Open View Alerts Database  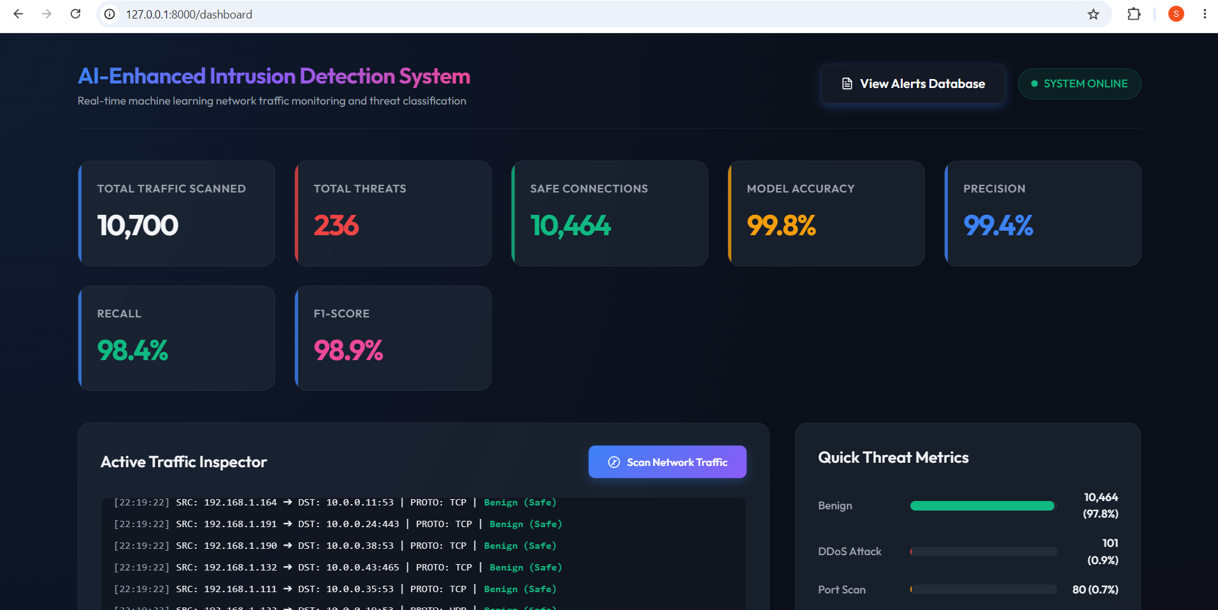913,84
